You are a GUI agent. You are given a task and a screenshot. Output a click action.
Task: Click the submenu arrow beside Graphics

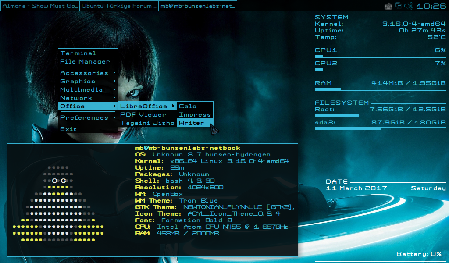point(114,81)
